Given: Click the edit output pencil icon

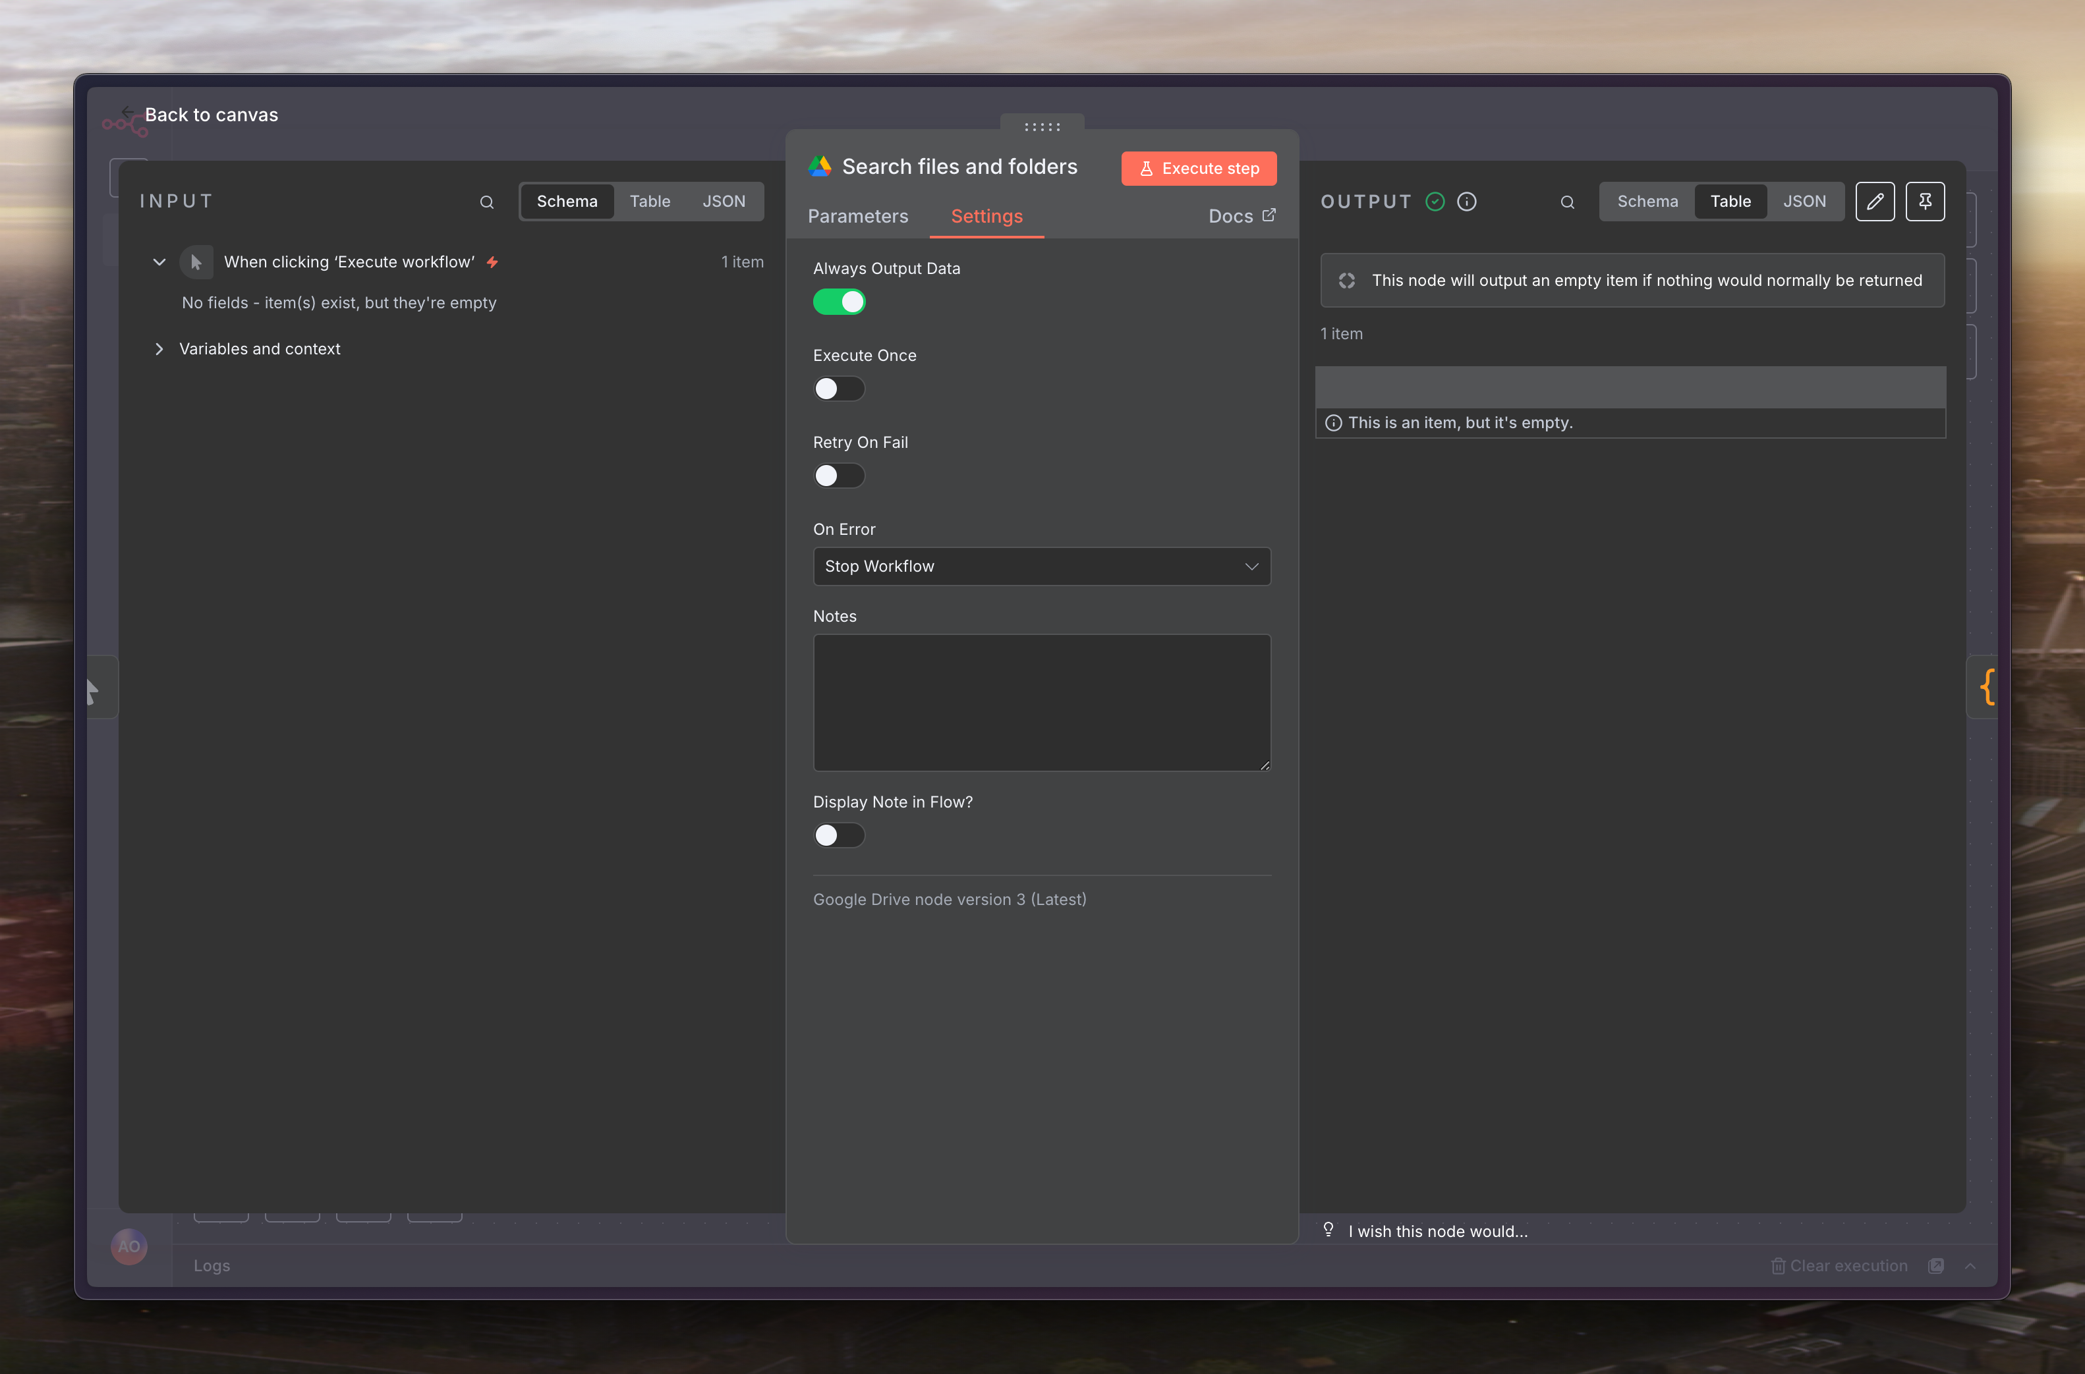Looking at the screenshot, I should pyautogui.click(x=1875, y=202).
